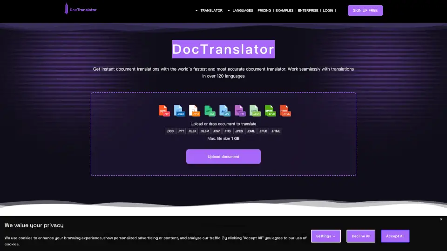Click the DOCX file type icon
Viewport: 447px width, 251px height.
pos(179,111)
